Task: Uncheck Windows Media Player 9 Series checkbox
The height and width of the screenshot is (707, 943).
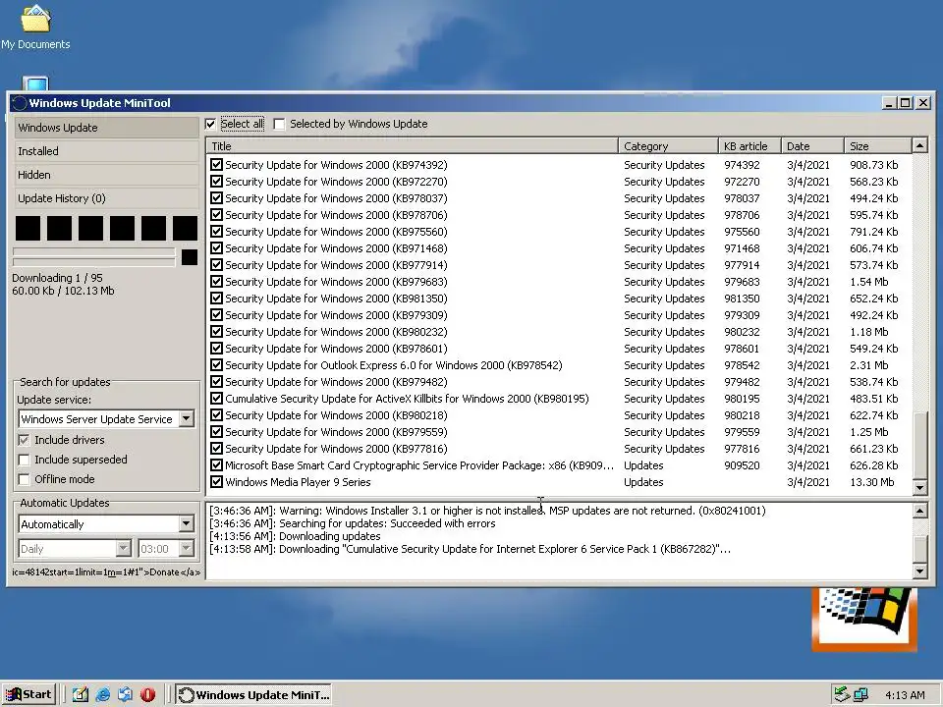Action: pyautogui.click(x=216, y=481)
